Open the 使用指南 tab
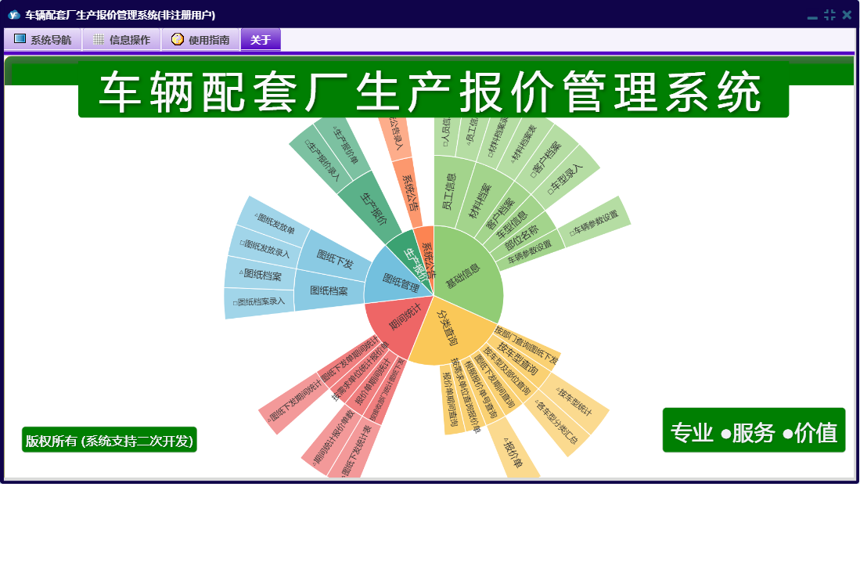This screenshot has width=860, height=566. pos(201,39)
